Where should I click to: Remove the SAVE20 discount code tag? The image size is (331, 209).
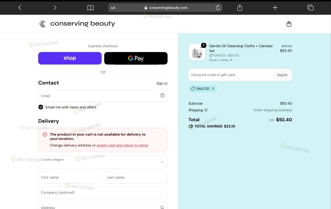click(213, 88)
